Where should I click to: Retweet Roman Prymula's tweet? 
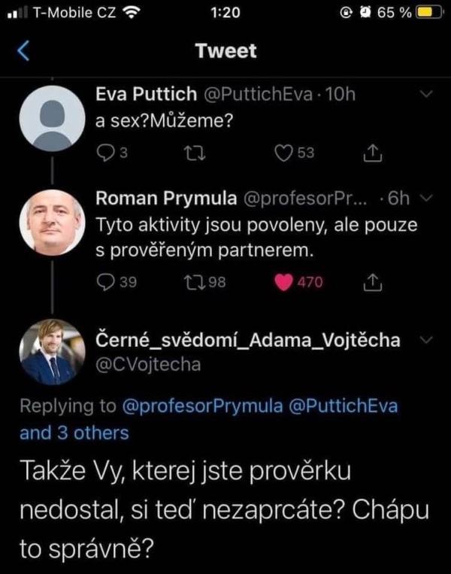[x=193, y=282]
